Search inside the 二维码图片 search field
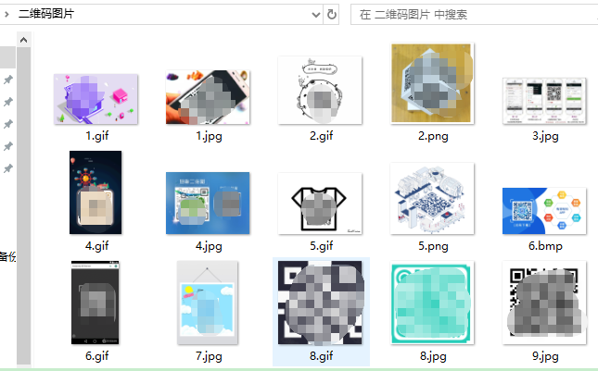 click(474, 15)
